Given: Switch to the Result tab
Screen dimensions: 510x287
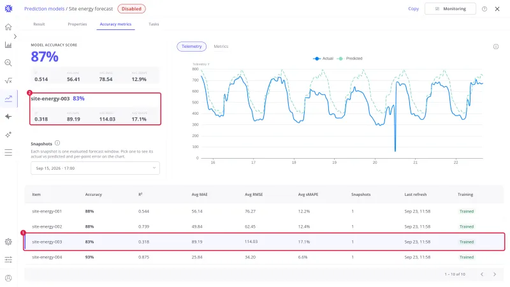Looking at the screenshot, I should (x=39, y=24).
